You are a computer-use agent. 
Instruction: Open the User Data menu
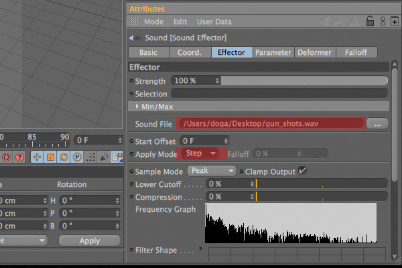pos(214,22)
